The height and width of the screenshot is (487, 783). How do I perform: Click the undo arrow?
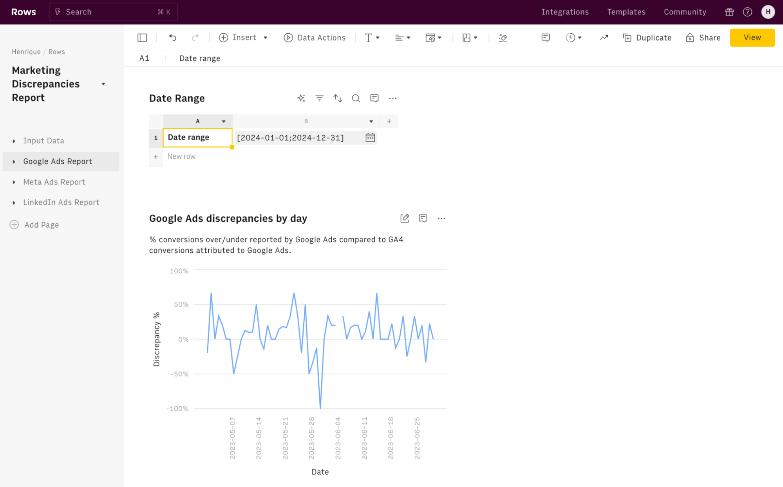point(173,38)
